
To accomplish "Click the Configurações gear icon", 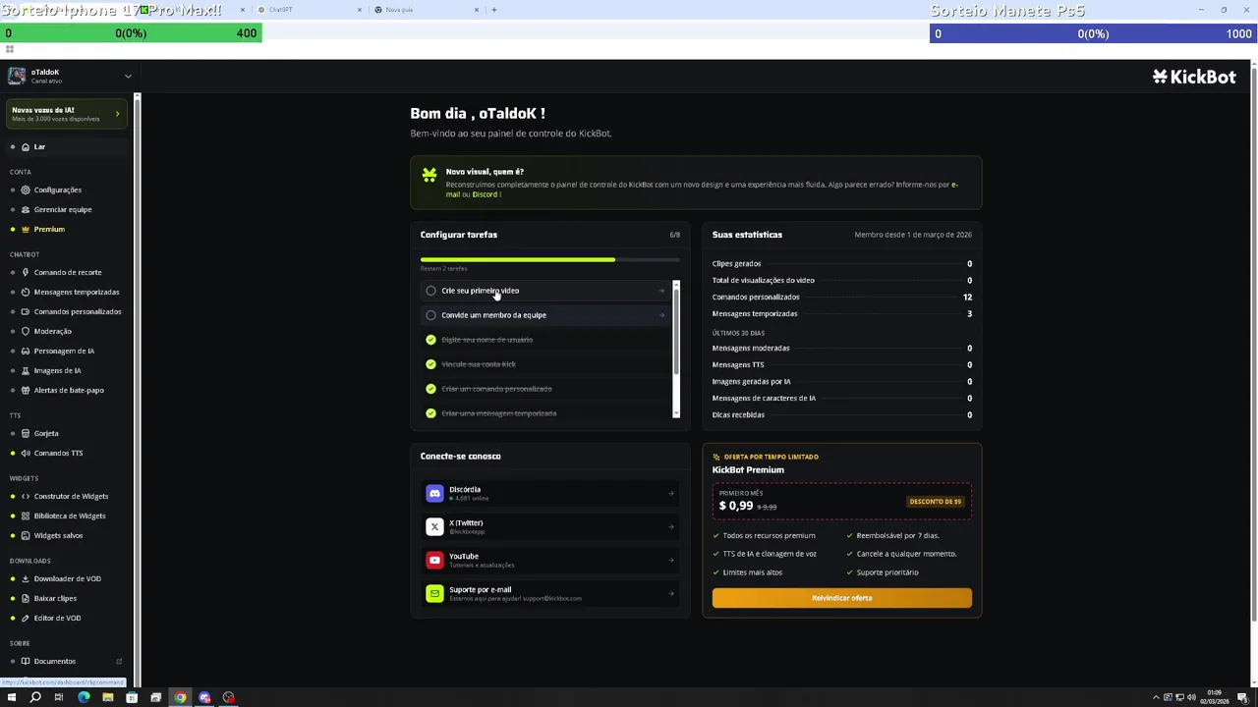I will (26, 190).
